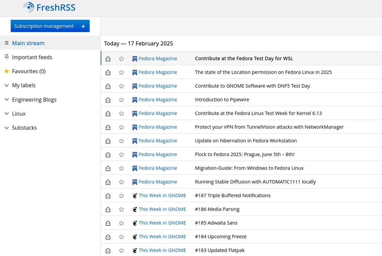Click star icon for '#185 Adwaita Sans' row
This screenshot has width=382, height=256.
click(121, 223)
